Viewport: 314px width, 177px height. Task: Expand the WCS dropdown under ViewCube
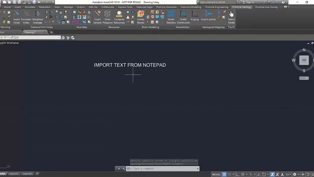[304, 78]
